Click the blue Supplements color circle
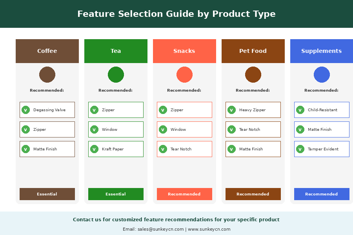The image size is (353, 235). (x=322, y=75)
